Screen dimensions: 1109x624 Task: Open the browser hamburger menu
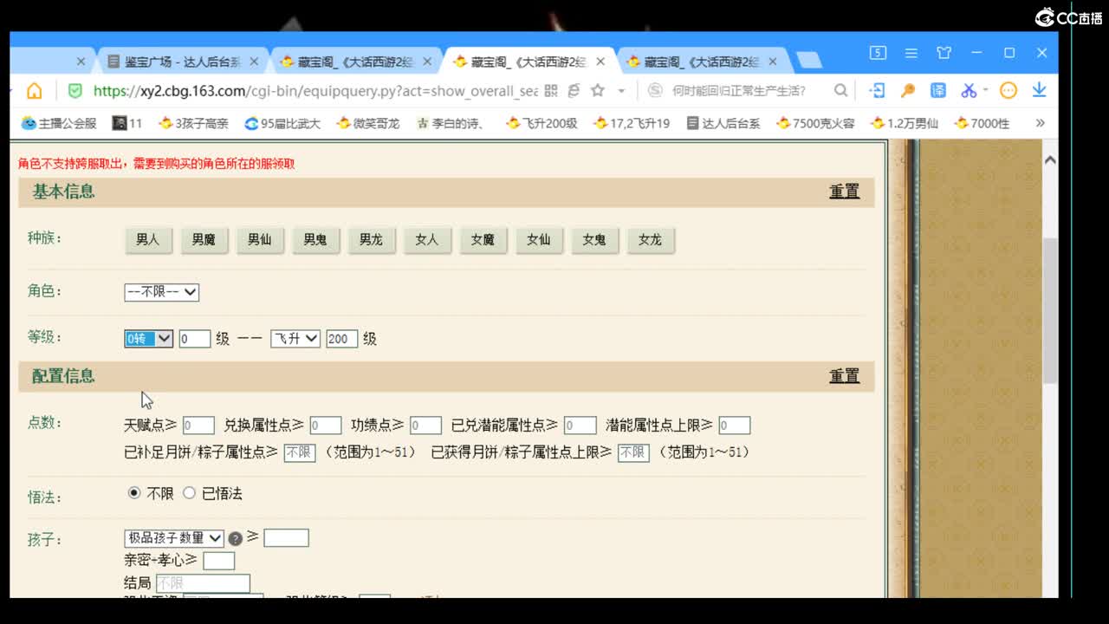pos(911,53)
